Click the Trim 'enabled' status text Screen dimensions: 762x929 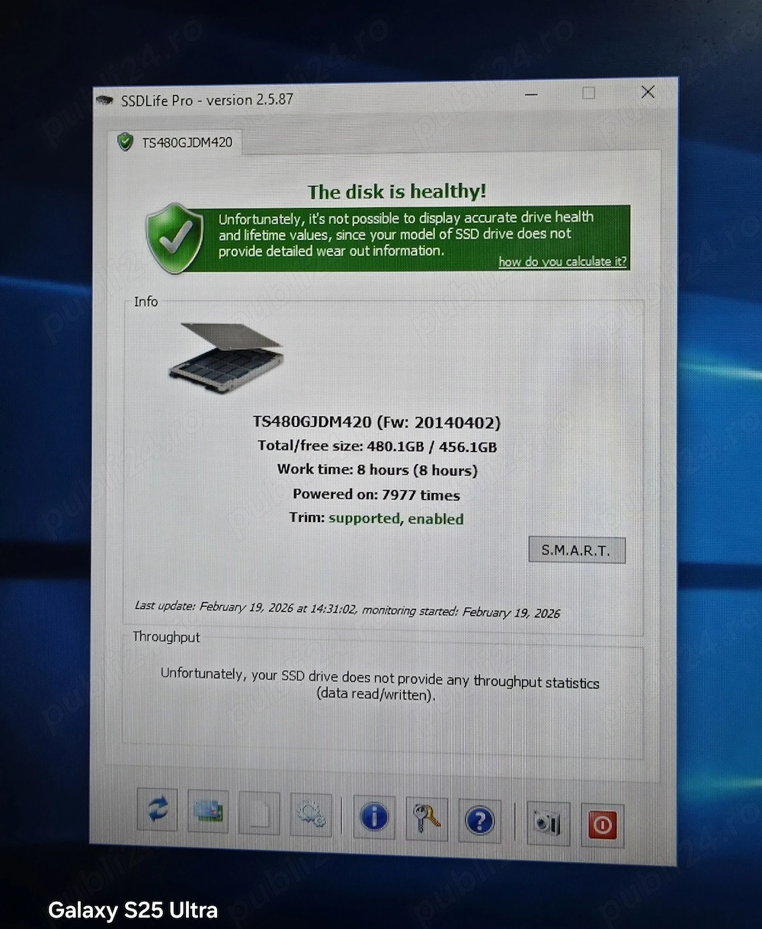pos(435,519)
